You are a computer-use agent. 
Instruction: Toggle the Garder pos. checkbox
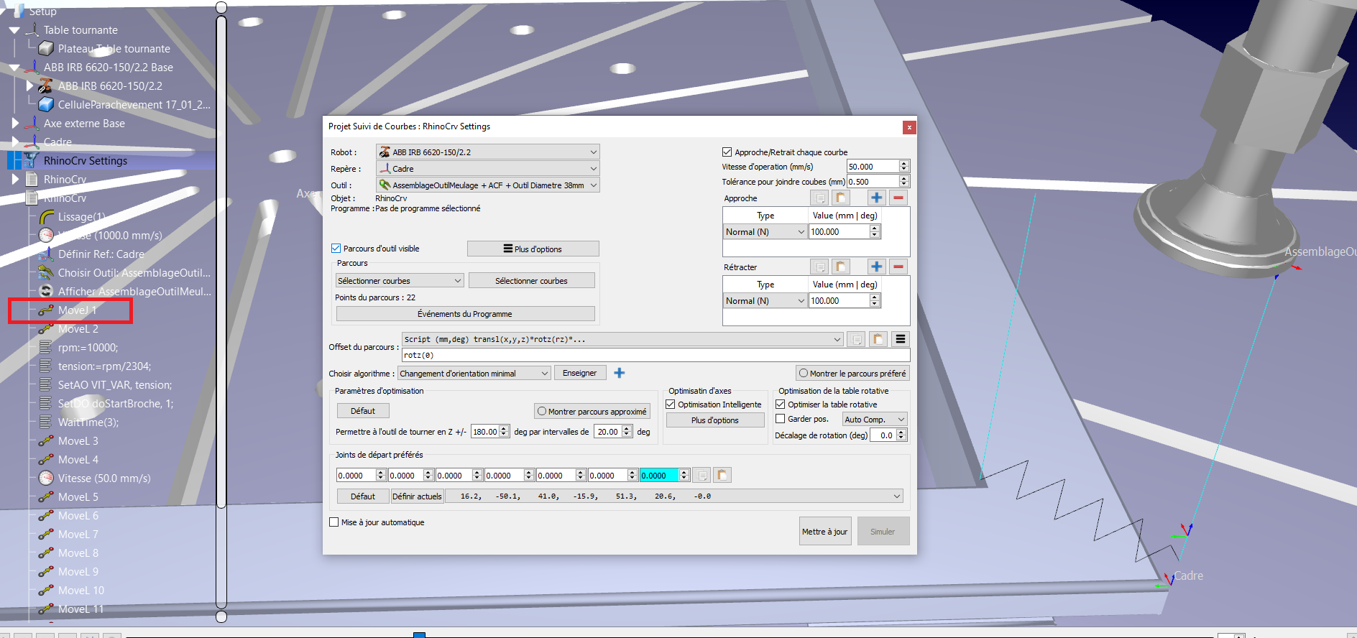(x=780, y=419)
